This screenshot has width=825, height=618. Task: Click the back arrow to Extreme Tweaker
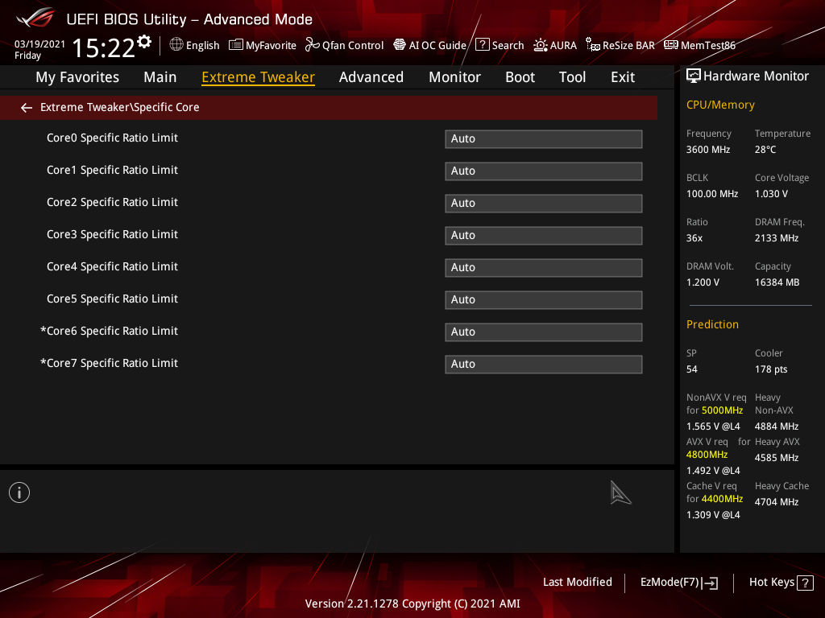pyautogui.click(x=27, y=108)
